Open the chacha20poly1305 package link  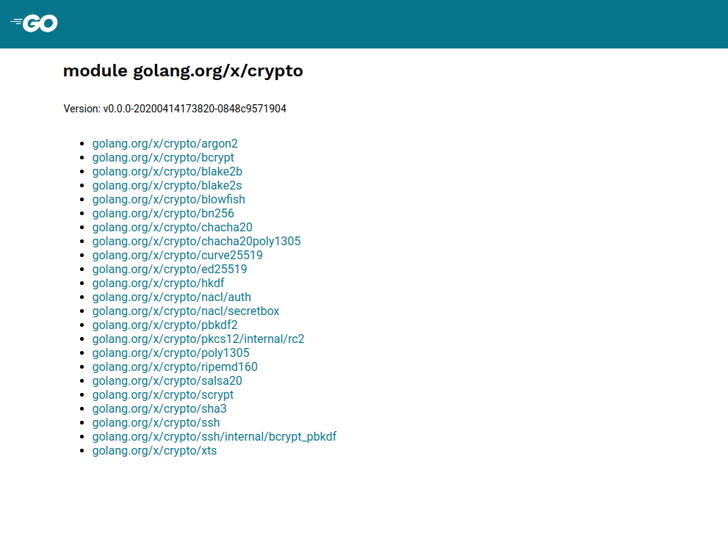pyautogui.click(x=196, y=241)
